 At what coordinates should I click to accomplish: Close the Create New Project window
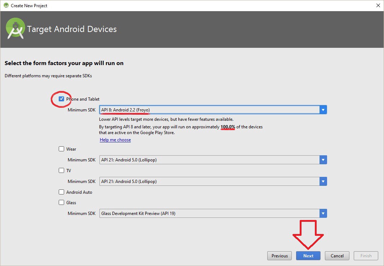(378, 5)
